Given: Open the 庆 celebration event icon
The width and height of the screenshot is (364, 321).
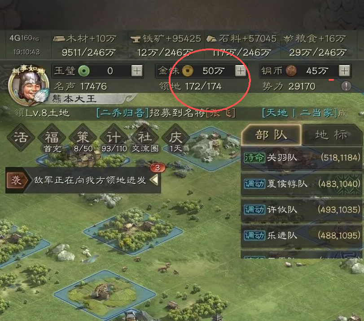Looking at the screenshot, I should (175, 137).
